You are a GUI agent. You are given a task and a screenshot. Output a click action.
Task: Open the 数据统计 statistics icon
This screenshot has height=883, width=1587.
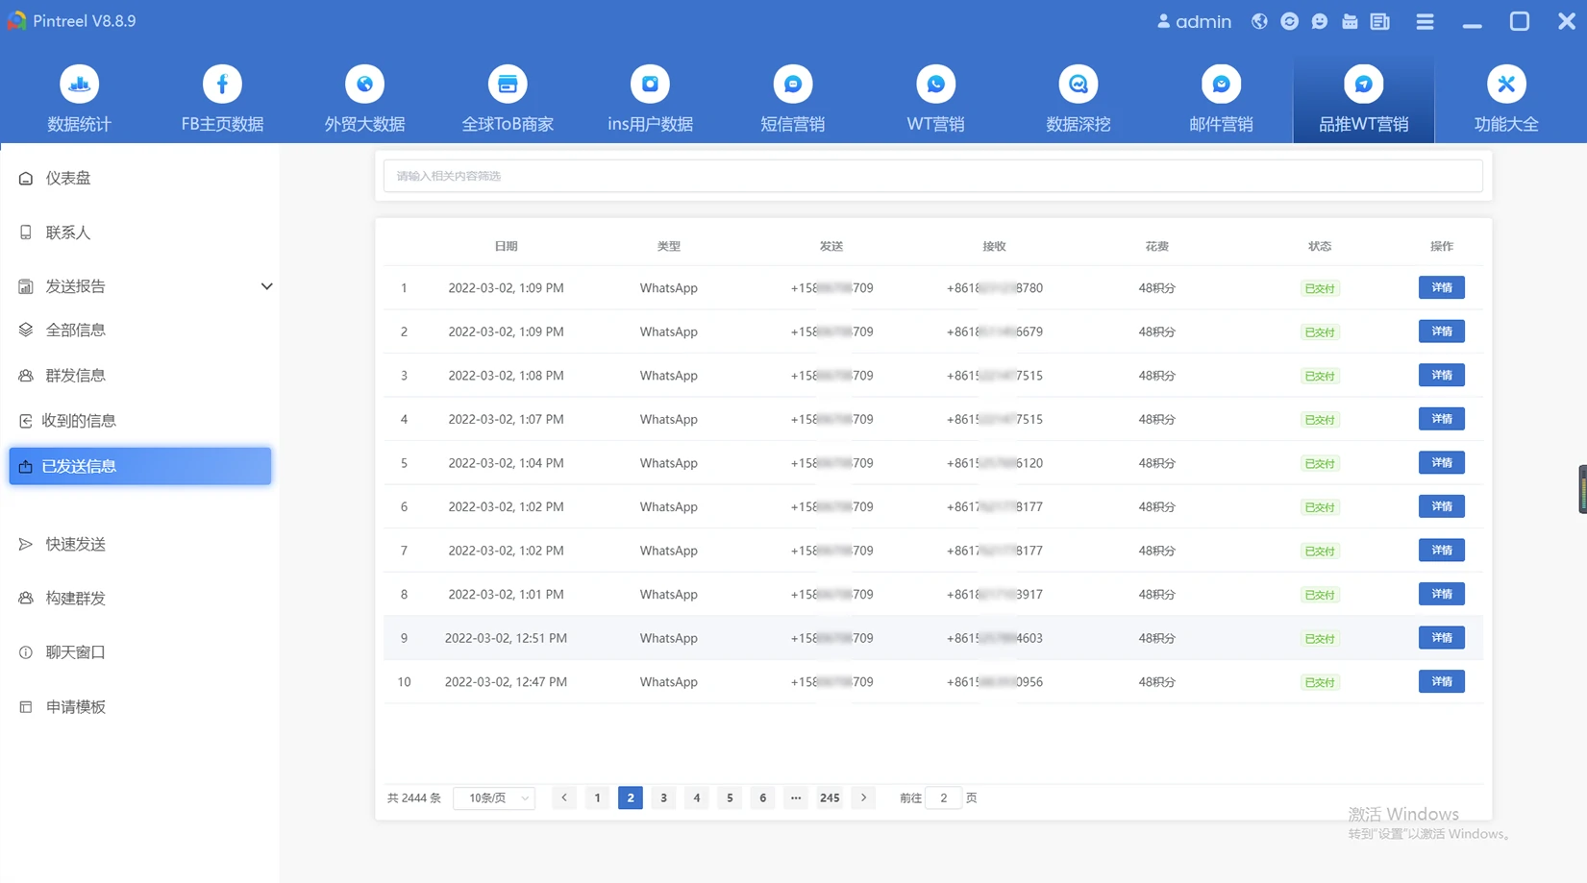[x=79, y=85]
